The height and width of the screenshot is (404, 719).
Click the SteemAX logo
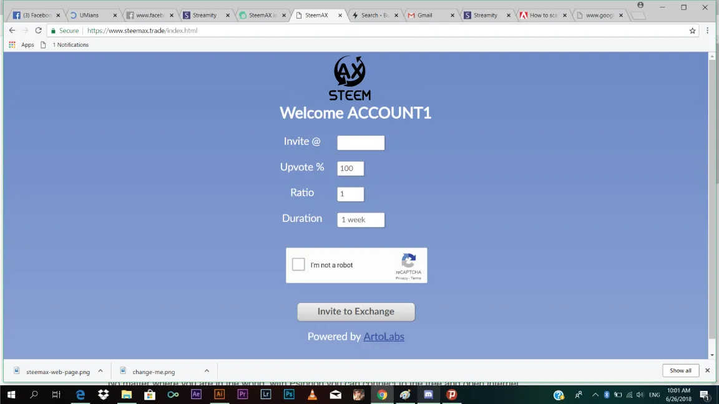point(350,78)
